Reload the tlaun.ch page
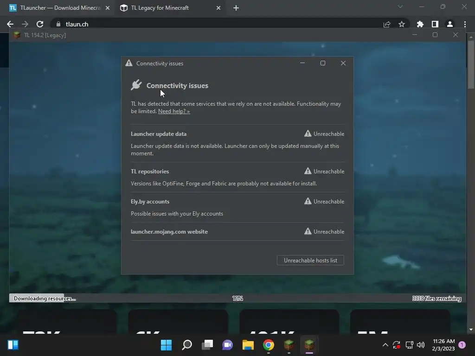Viewport: 475px width, 356px height. 40,24
